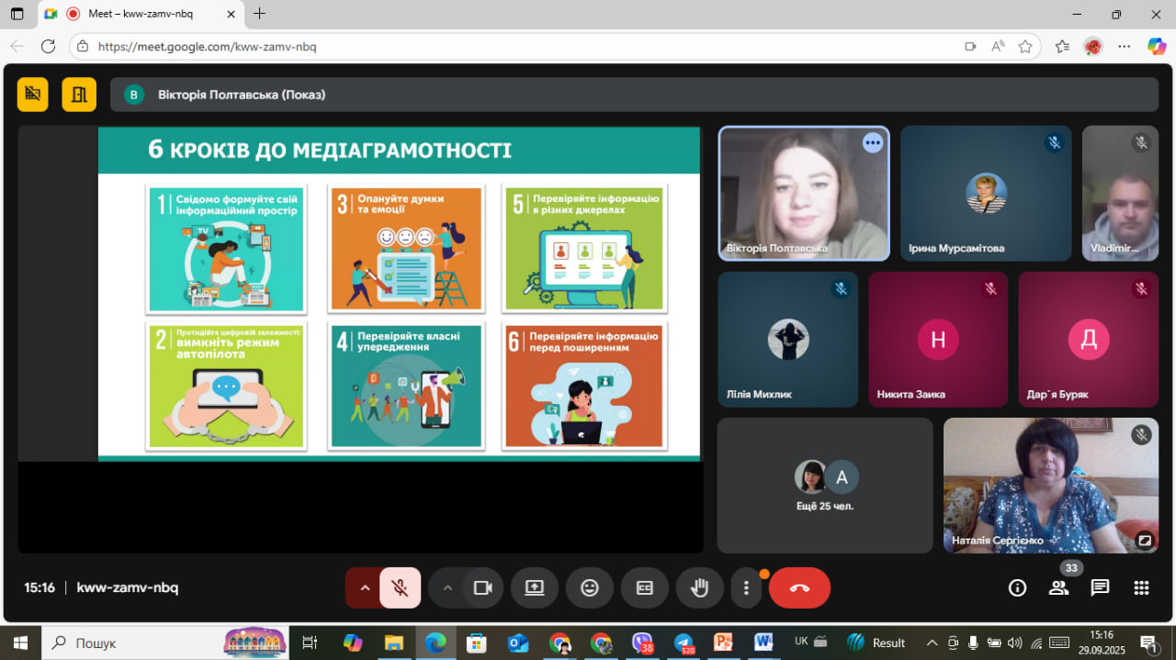Open the activities grid icon
The height and width of the screenshot is (660, 1176).
[x=1141, y=587]
